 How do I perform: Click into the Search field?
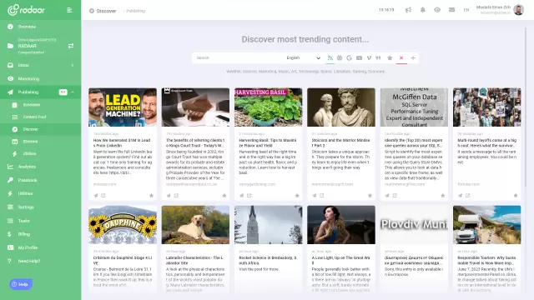pos(239,57)
